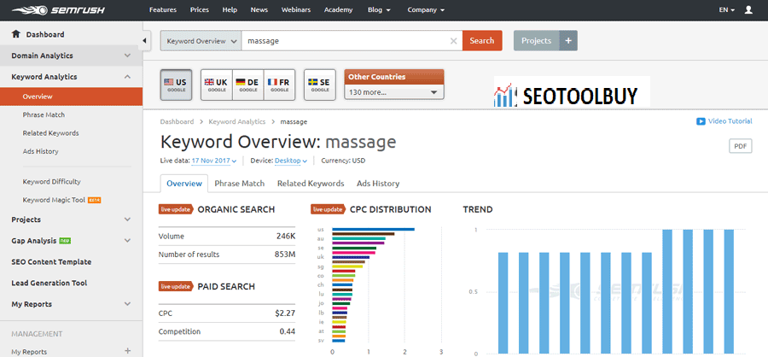Open Phrase Match in the sidebar
The width and height of the screenshot is (768, 357).
point(44,114)
